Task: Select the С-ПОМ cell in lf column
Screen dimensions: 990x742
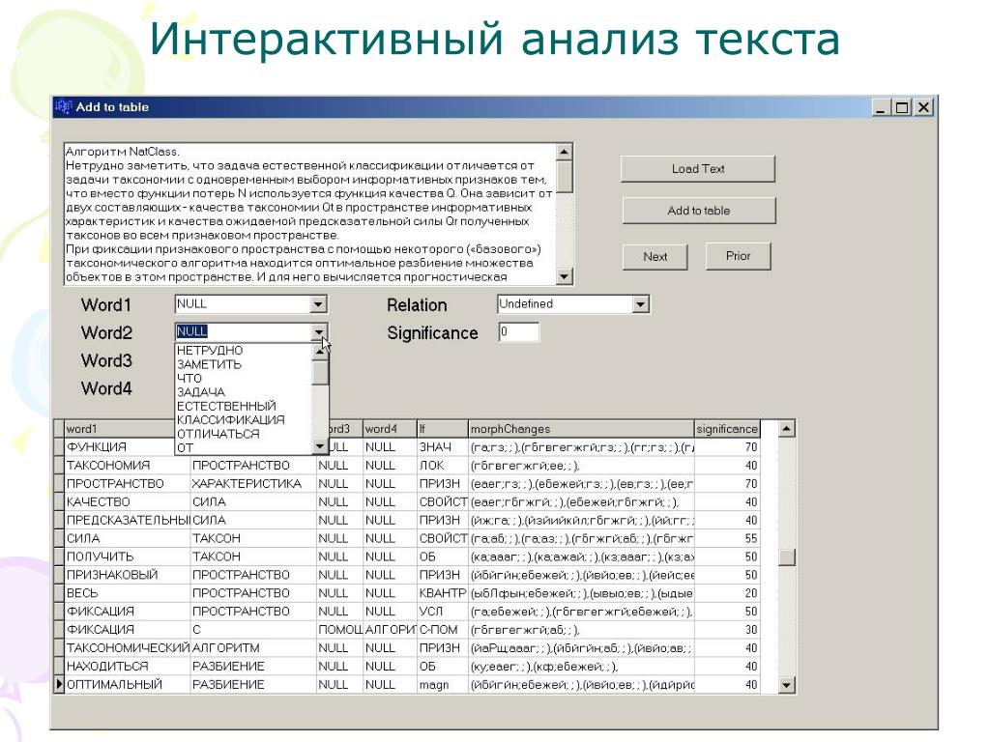Action: click(x=443, y=630)
